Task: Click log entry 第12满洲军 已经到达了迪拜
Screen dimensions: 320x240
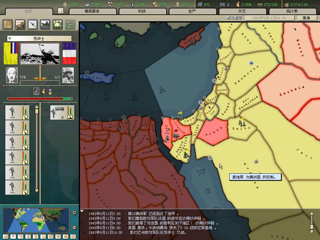Action: tap(153, 214)
